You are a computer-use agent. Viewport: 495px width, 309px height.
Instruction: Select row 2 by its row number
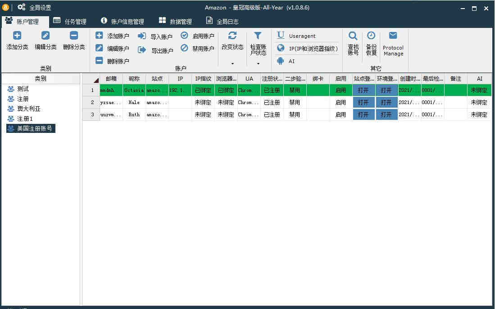[92, 103]
